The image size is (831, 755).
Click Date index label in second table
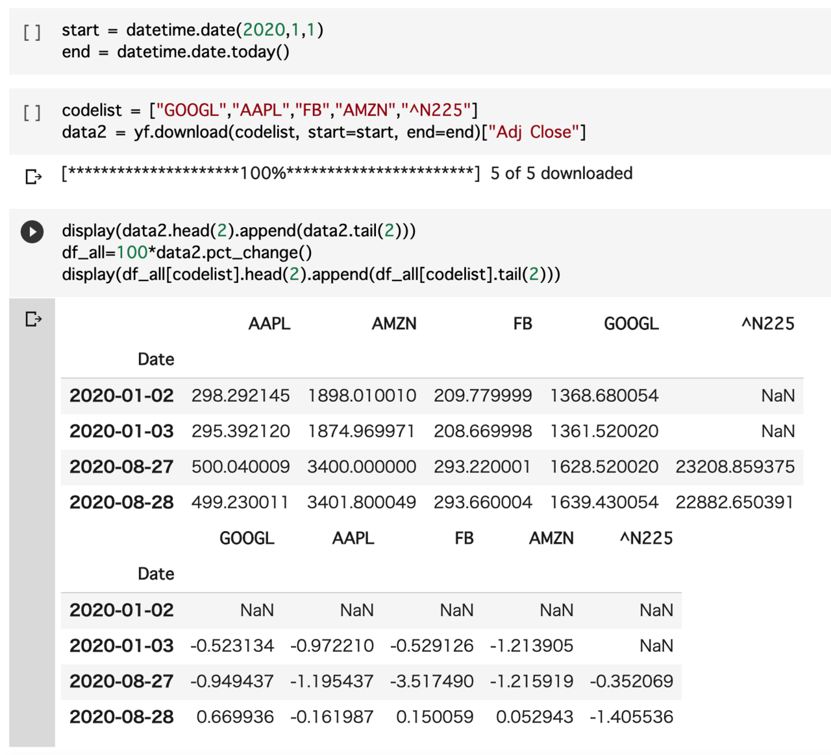[156, 574]
